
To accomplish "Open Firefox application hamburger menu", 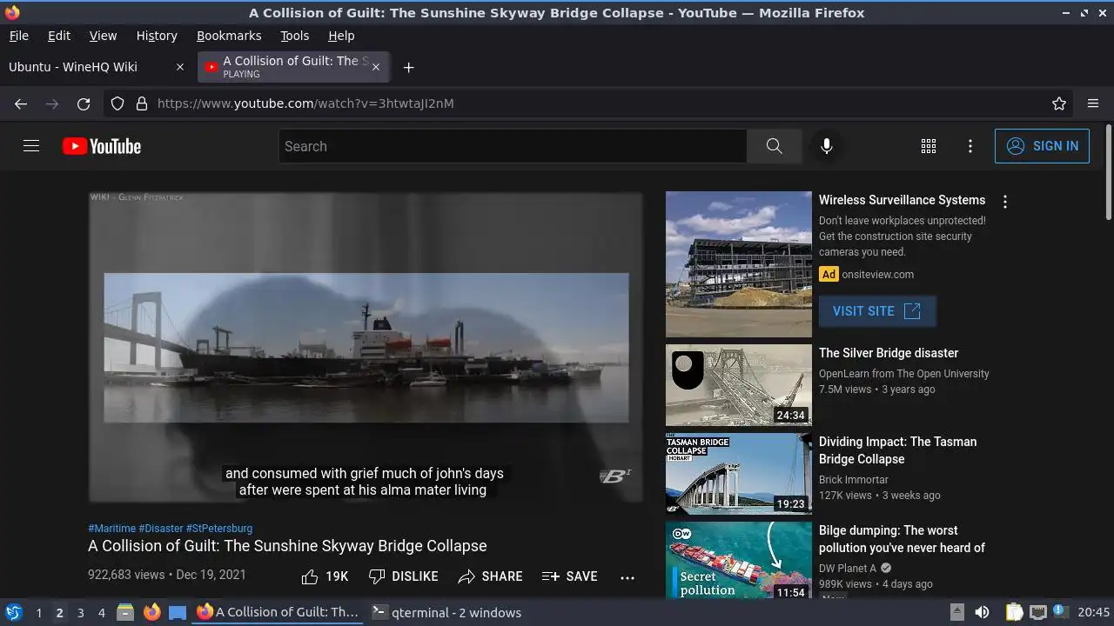I will pyautogui.click(x=1093, y=103).
